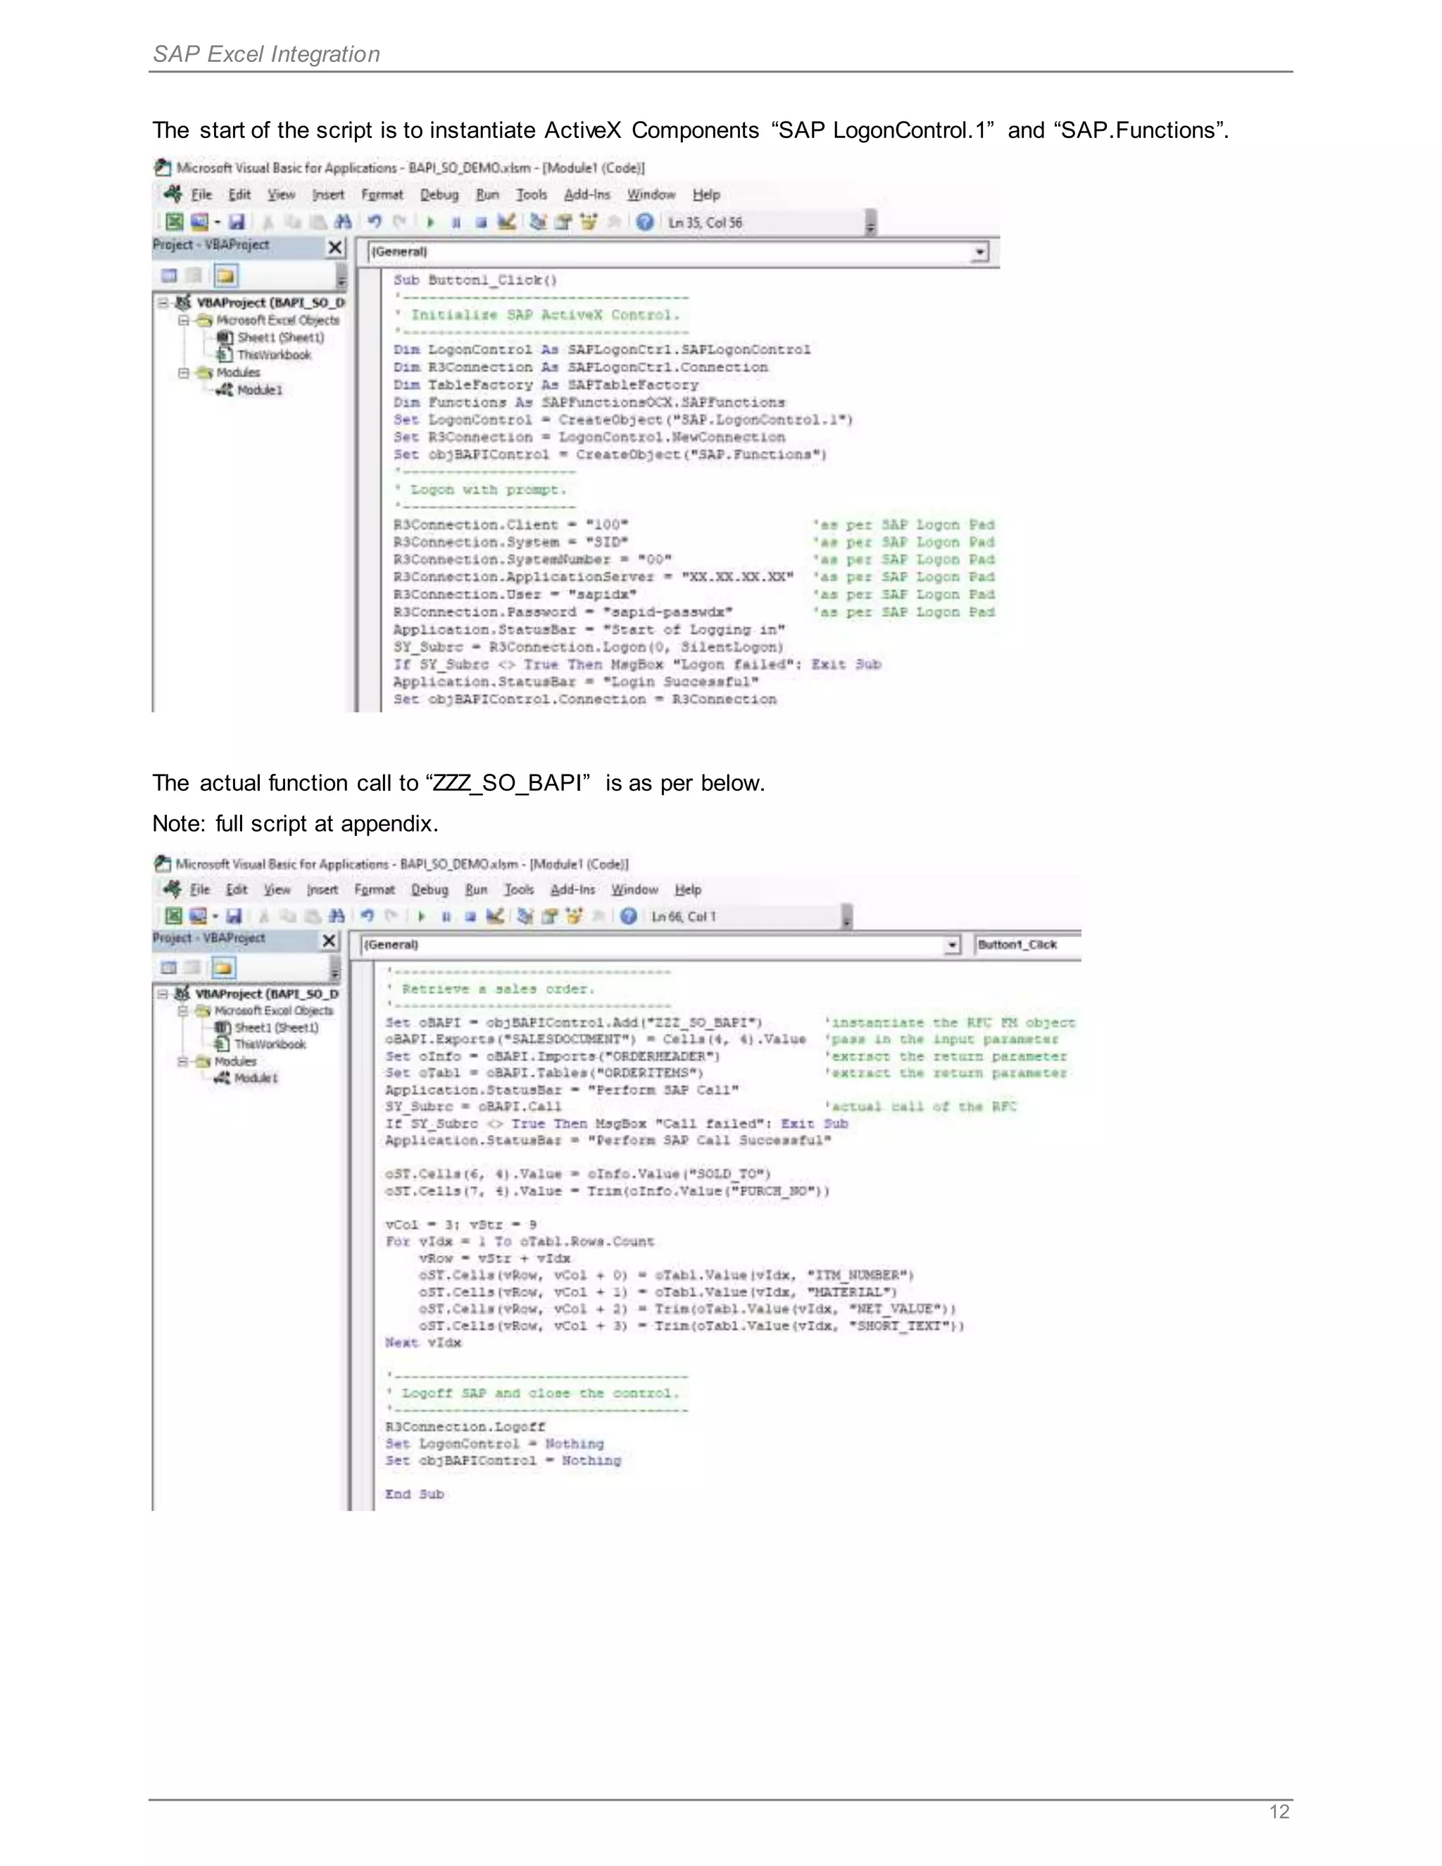Click View Microsoft Excel icon in upper VBA window

point(173,222)
